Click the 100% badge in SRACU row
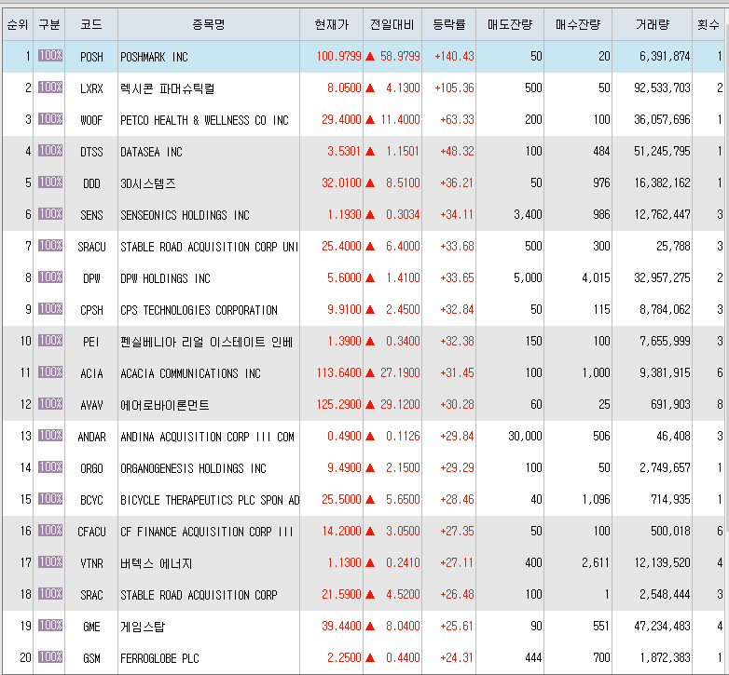Screen dimensions: 729x675 point(50,245)
